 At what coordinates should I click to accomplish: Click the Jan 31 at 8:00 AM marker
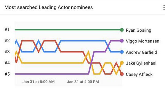pos(38,82)
